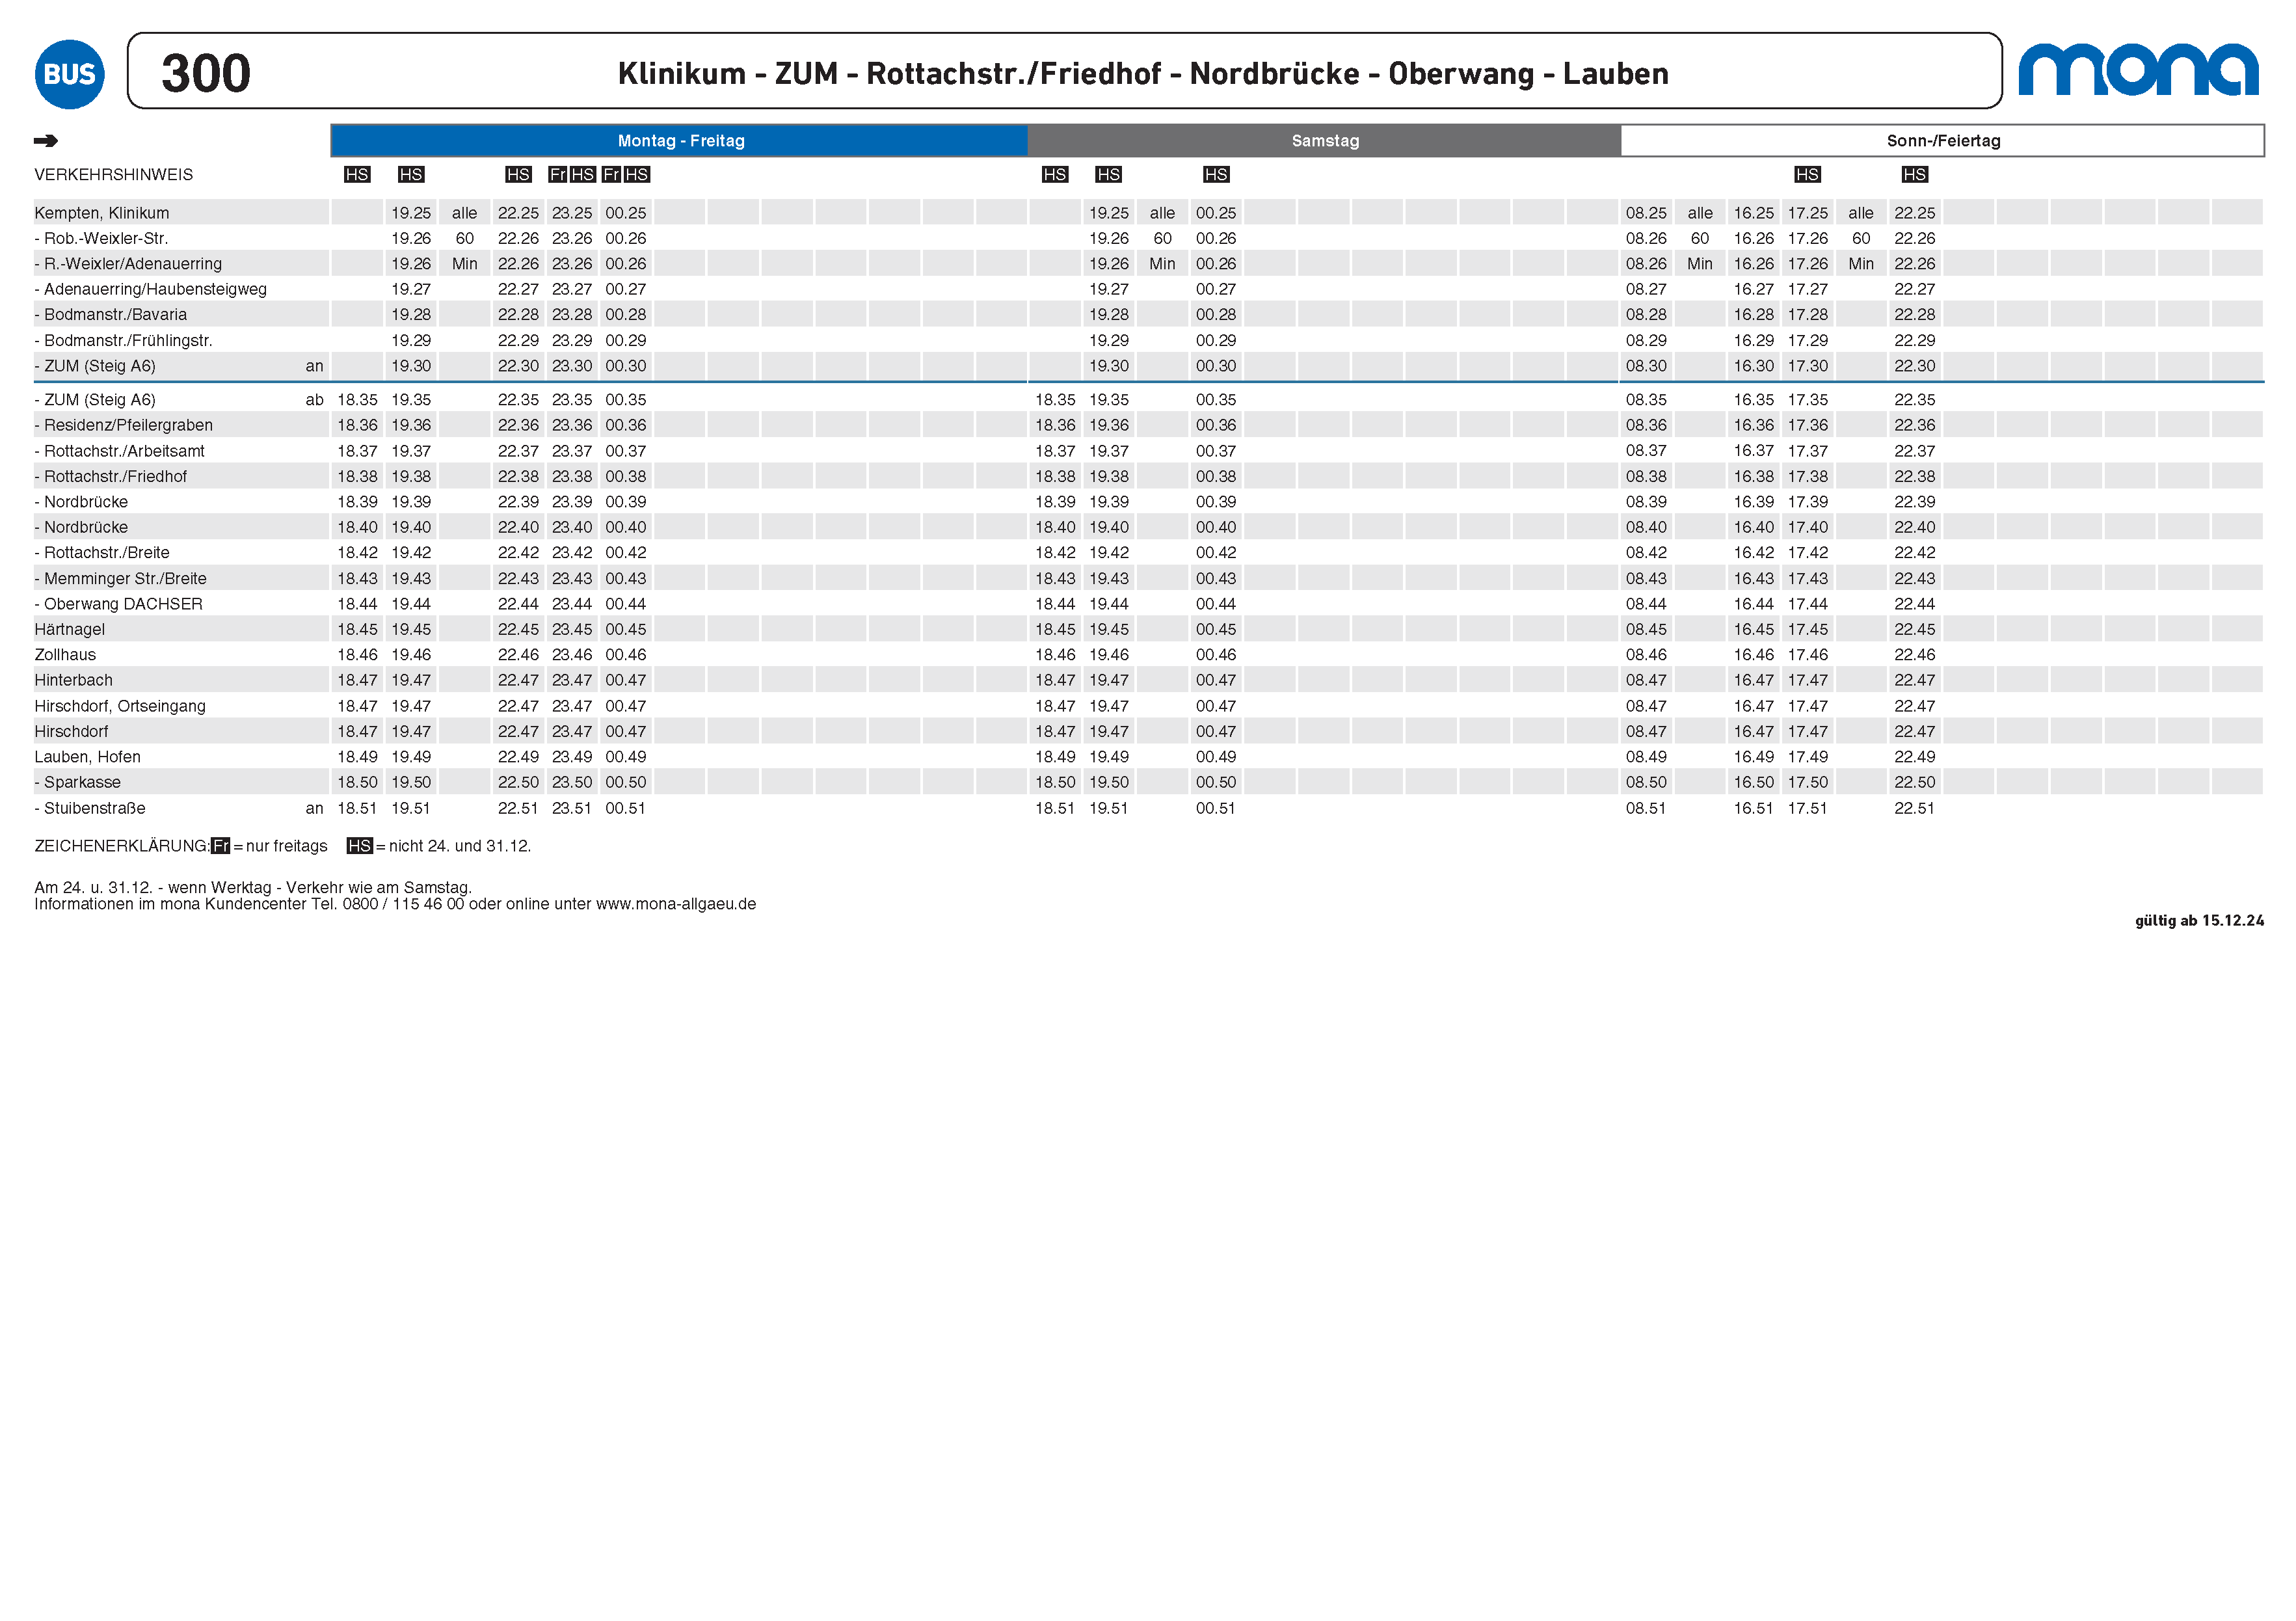Click weekday 22.30 arrival at ZUM (Steig A6)
Viewport: 2296px width, 1621px height.
[x=518, y=366]
